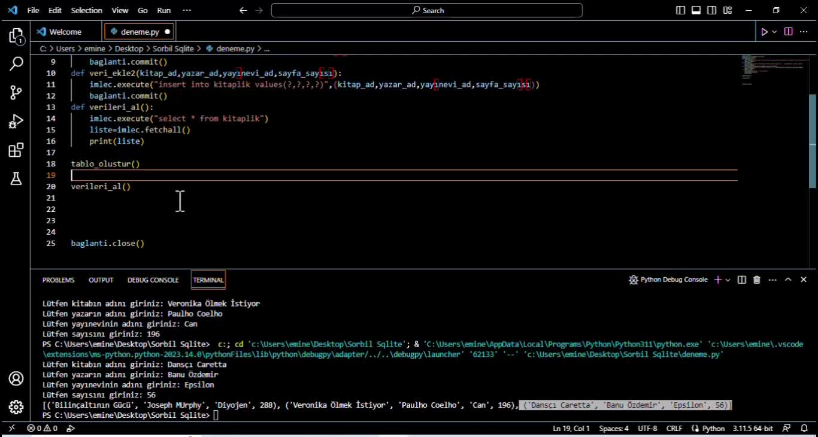818x437 pixels.
Task: Maximize panel size with the chevron up
Action: pos(788,280)
